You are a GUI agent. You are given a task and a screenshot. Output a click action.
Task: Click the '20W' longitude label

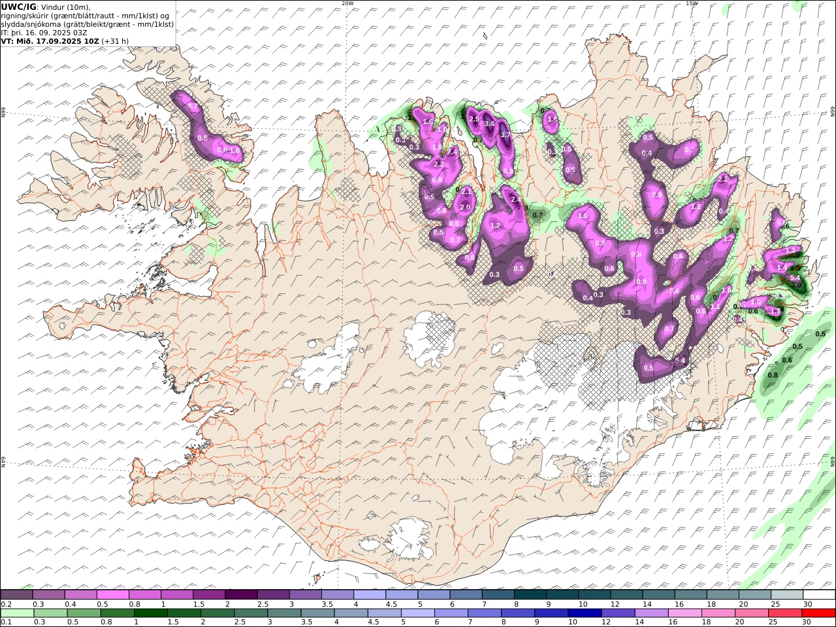coord(347,3)
